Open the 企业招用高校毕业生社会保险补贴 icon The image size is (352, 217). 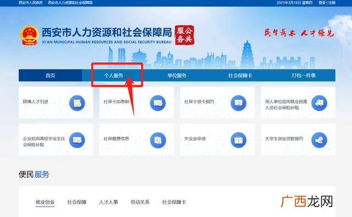[77, 140]
